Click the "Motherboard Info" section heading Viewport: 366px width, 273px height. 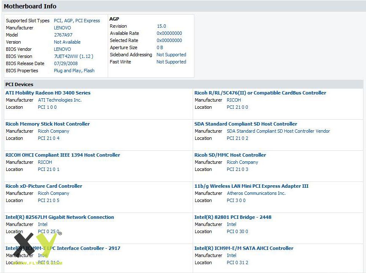coord(30,6)
